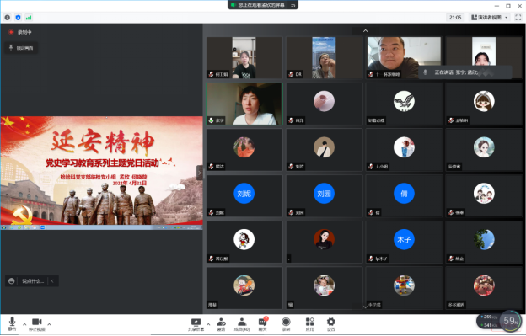Screen dimensions: 526x336
Task: Stop video with the camera button
Action: [x=37, y=324]
